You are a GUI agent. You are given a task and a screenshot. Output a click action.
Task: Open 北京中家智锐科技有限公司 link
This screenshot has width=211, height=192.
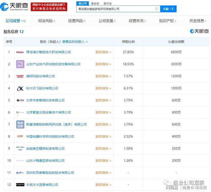pos(45,100)
